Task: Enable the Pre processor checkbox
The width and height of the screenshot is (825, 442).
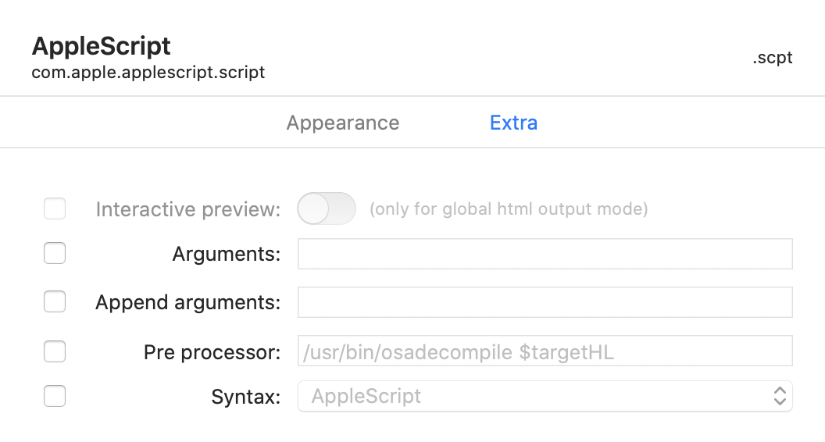Action: (x=55, y=352)
